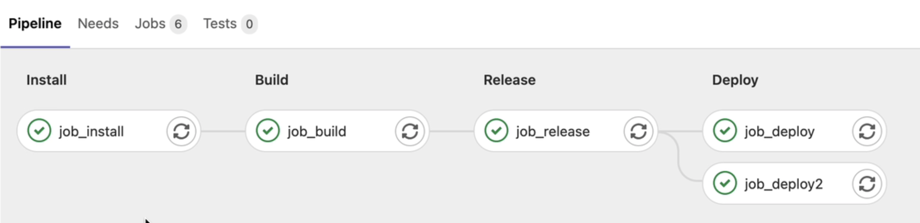Retry the job_build job

pos(409,131)
